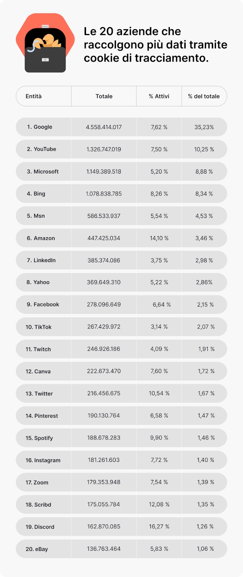Image resolution: width=243 pixels, height=577 pixels.
Task: Click YouTube total 1.326.747.019
Action: click(104, 149)
